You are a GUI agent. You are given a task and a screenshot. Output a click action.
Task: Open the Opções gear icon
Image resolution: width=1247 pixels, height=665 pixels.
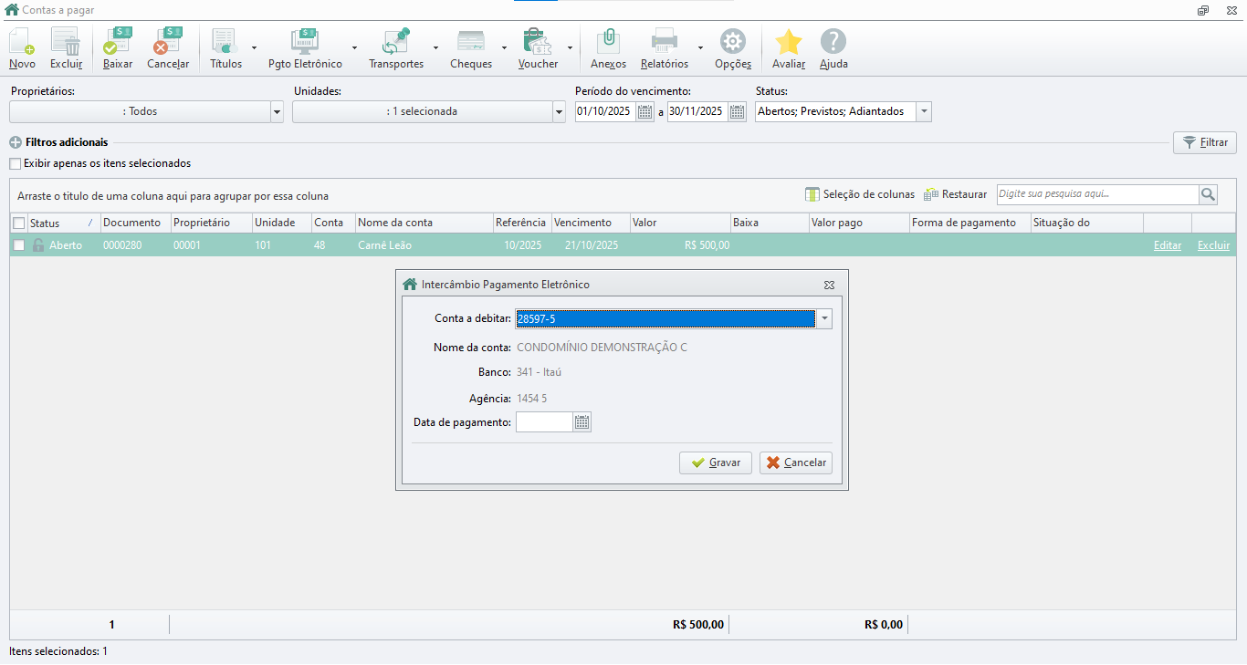tap(732, 42)
